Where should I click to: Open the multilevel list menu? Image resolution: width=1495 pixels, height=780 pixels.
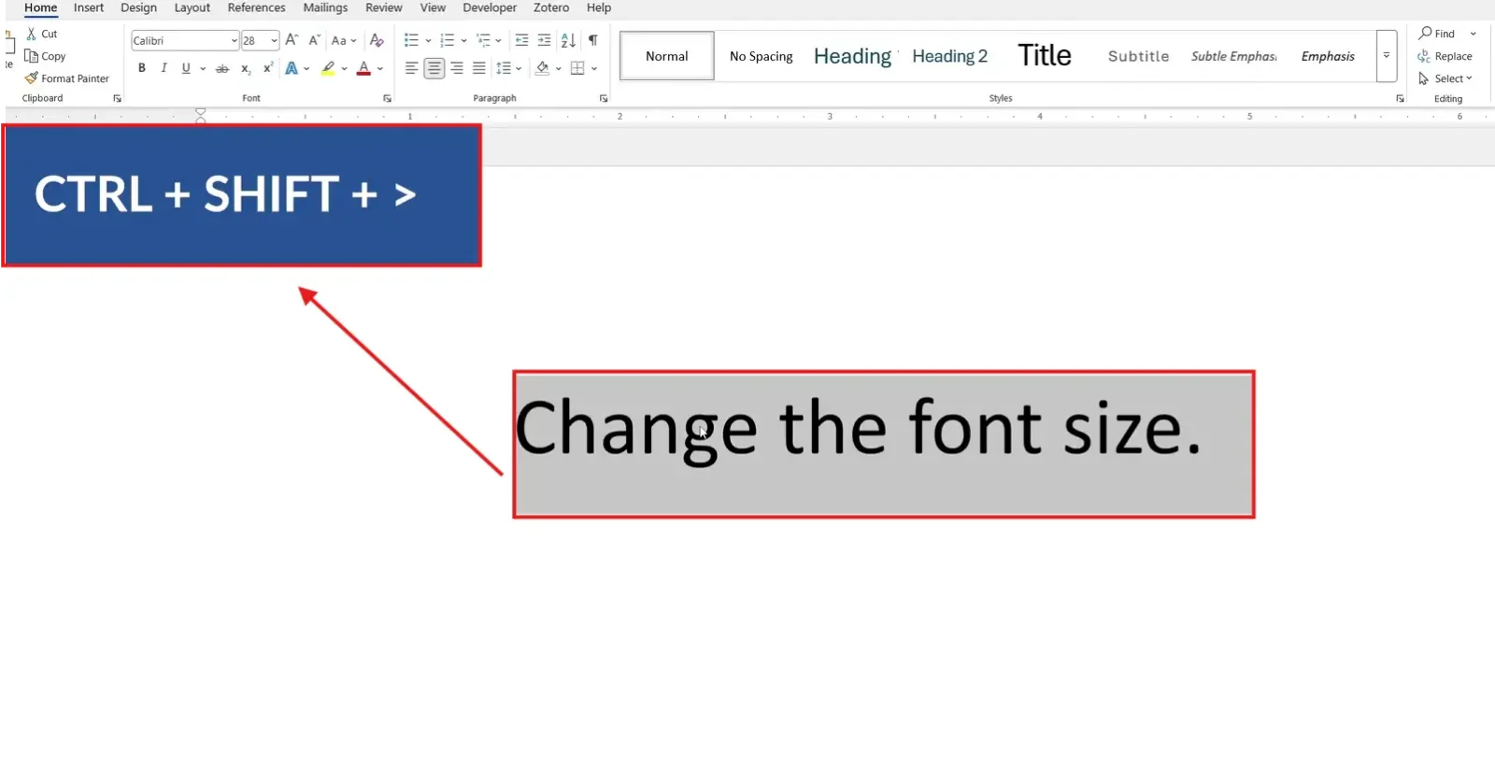coord(489,40)
